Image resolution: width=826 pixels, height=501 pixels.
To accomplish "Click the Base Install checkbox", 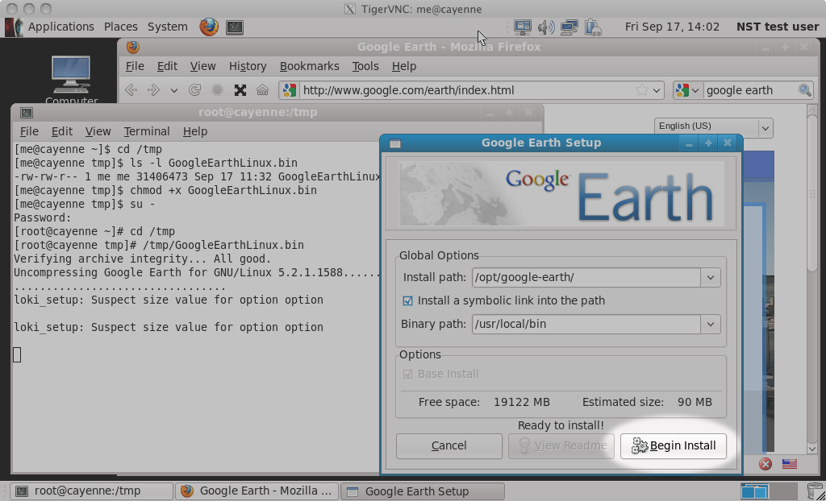I will (407, 375).
